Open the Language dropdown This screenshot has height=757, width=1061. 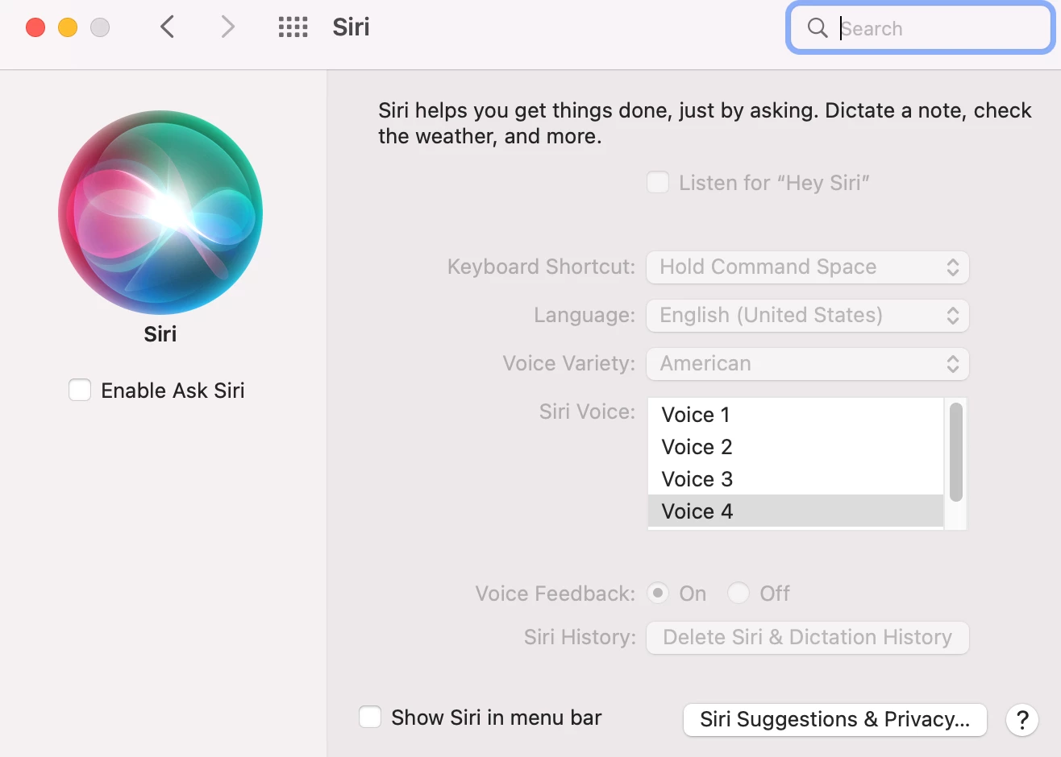(x=808, y=316)
